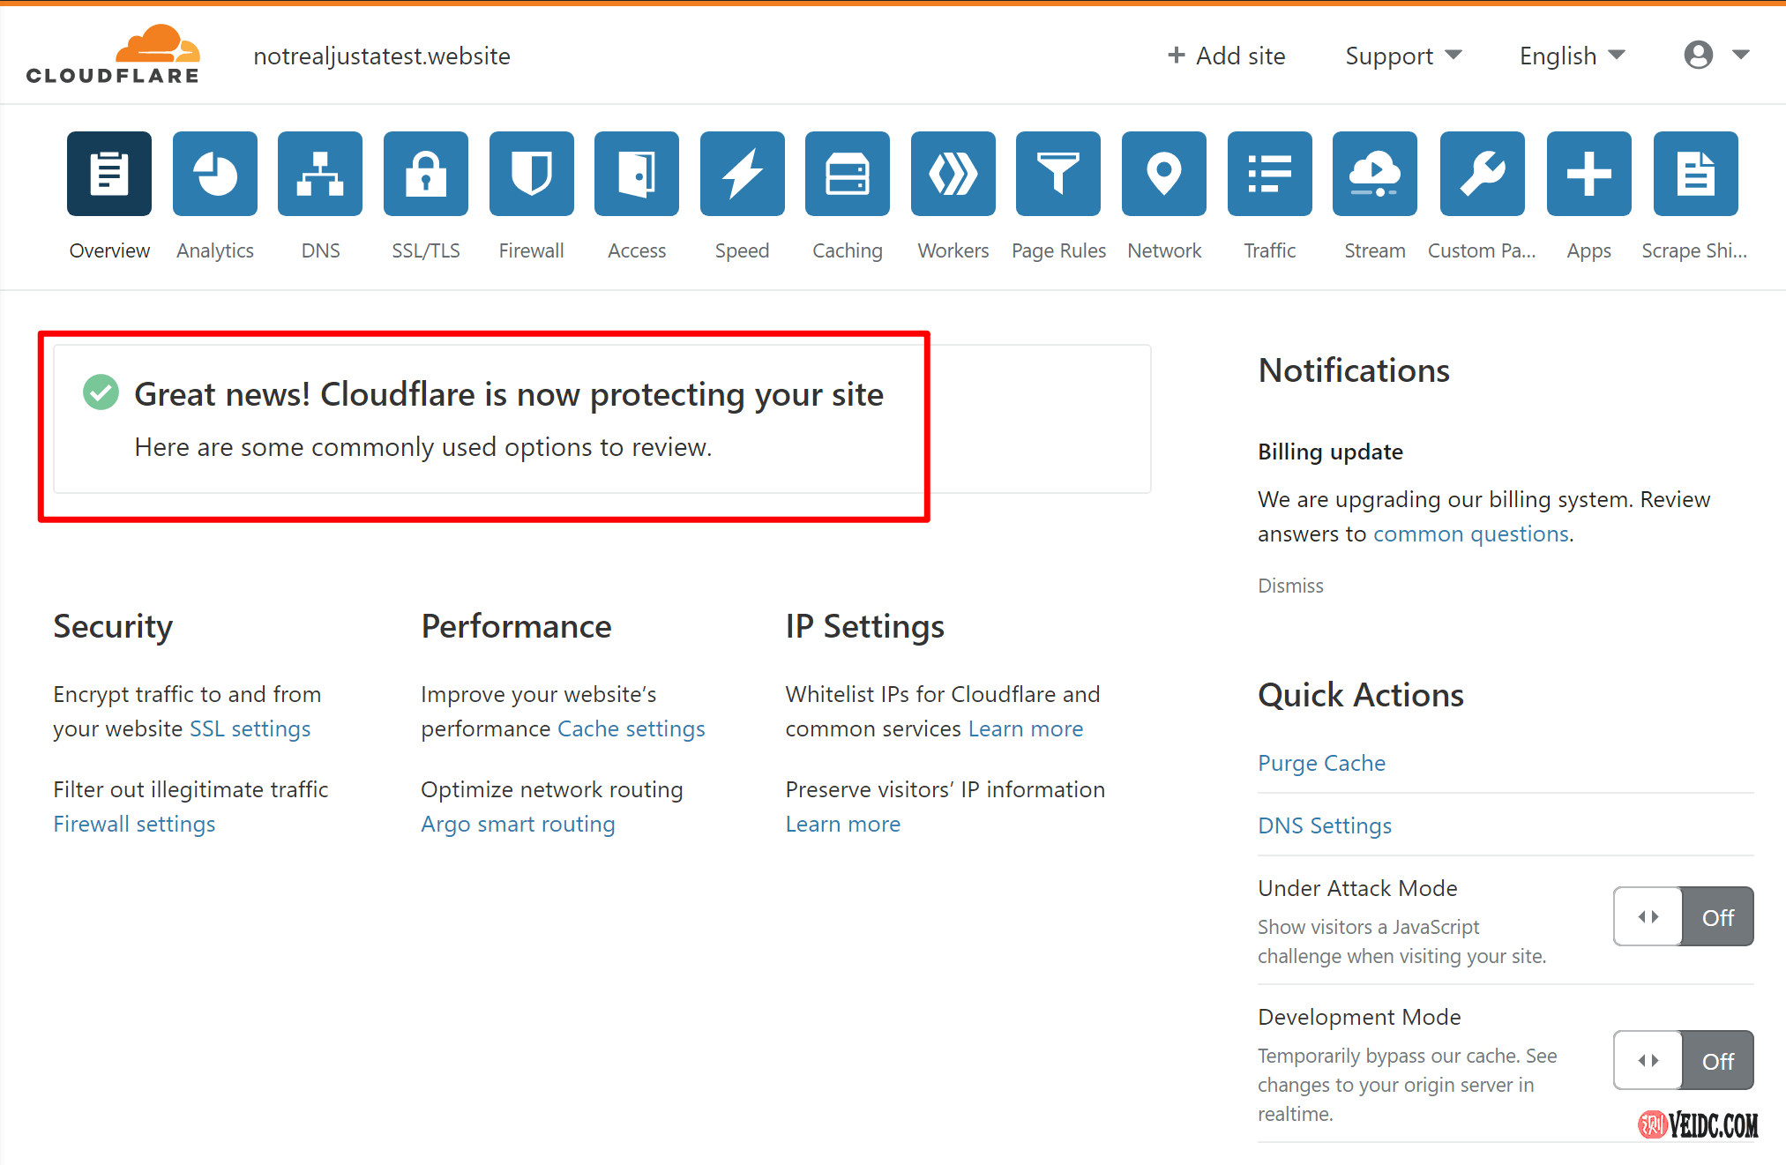
Task: Go to Firewall shield icon
Action: pos(531,174)
